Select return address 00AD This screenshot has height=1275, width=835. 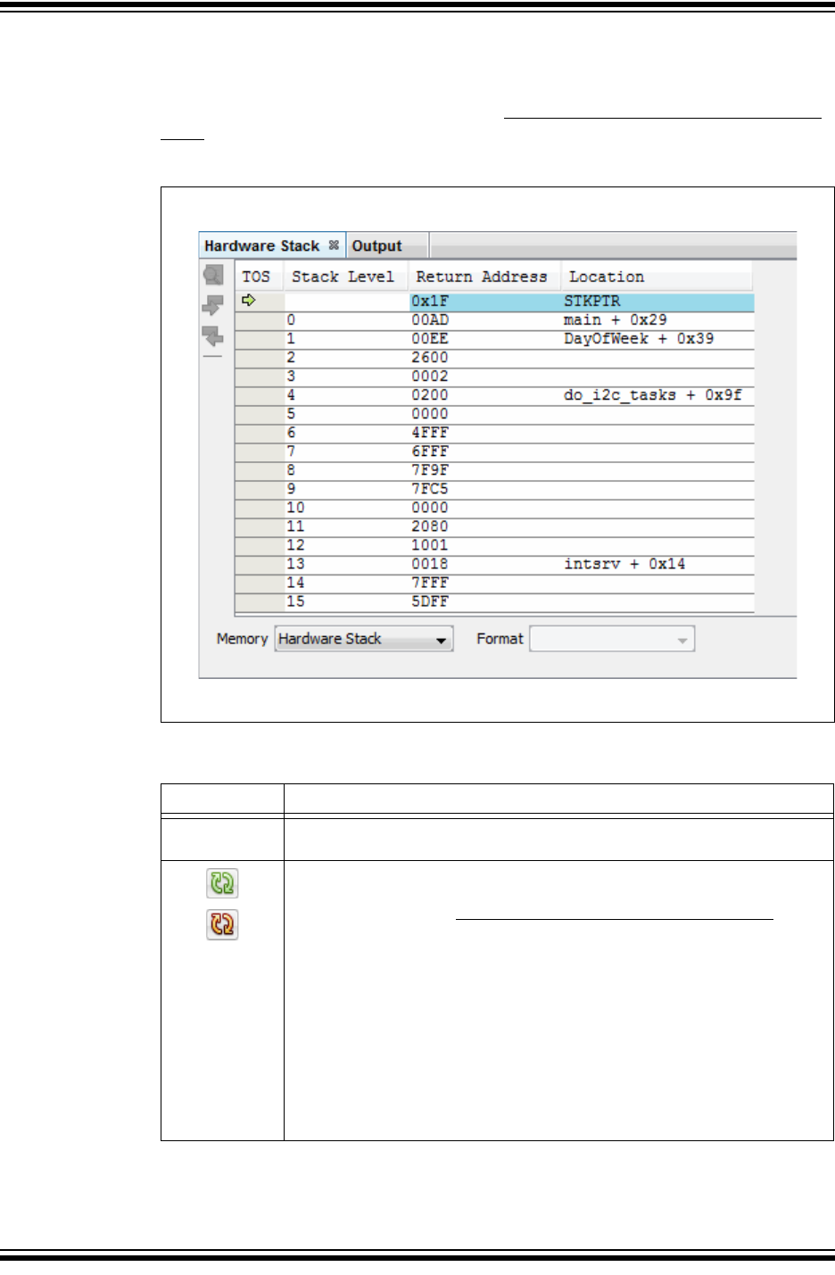[x=430, y=320]
